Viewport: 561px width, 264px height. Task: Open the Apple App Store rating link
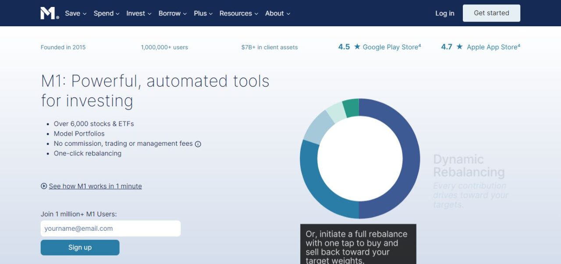481,47
